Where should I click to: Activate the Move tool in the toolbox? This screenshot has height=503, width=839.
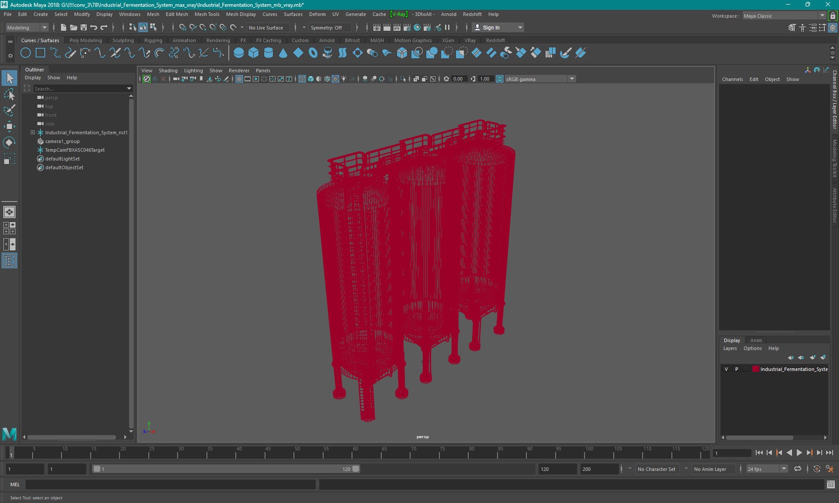click(x=9, y=126)
